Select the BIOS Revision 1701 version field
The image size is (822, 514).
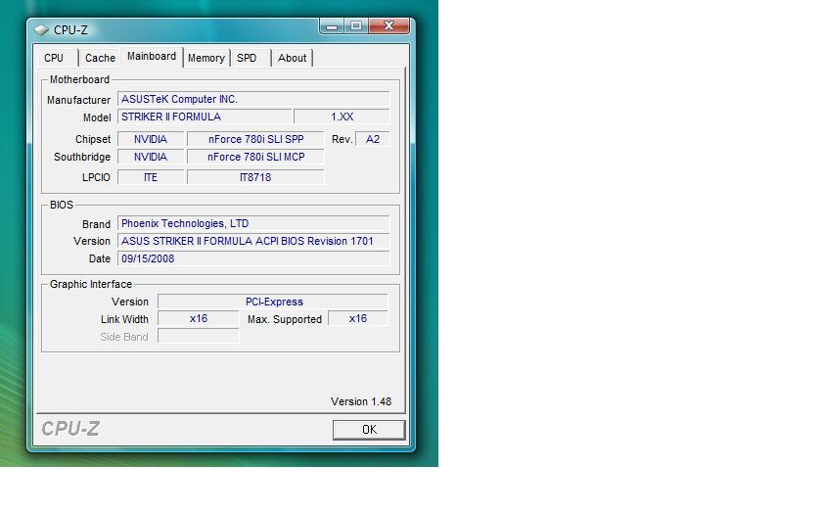tap(253, 241)
